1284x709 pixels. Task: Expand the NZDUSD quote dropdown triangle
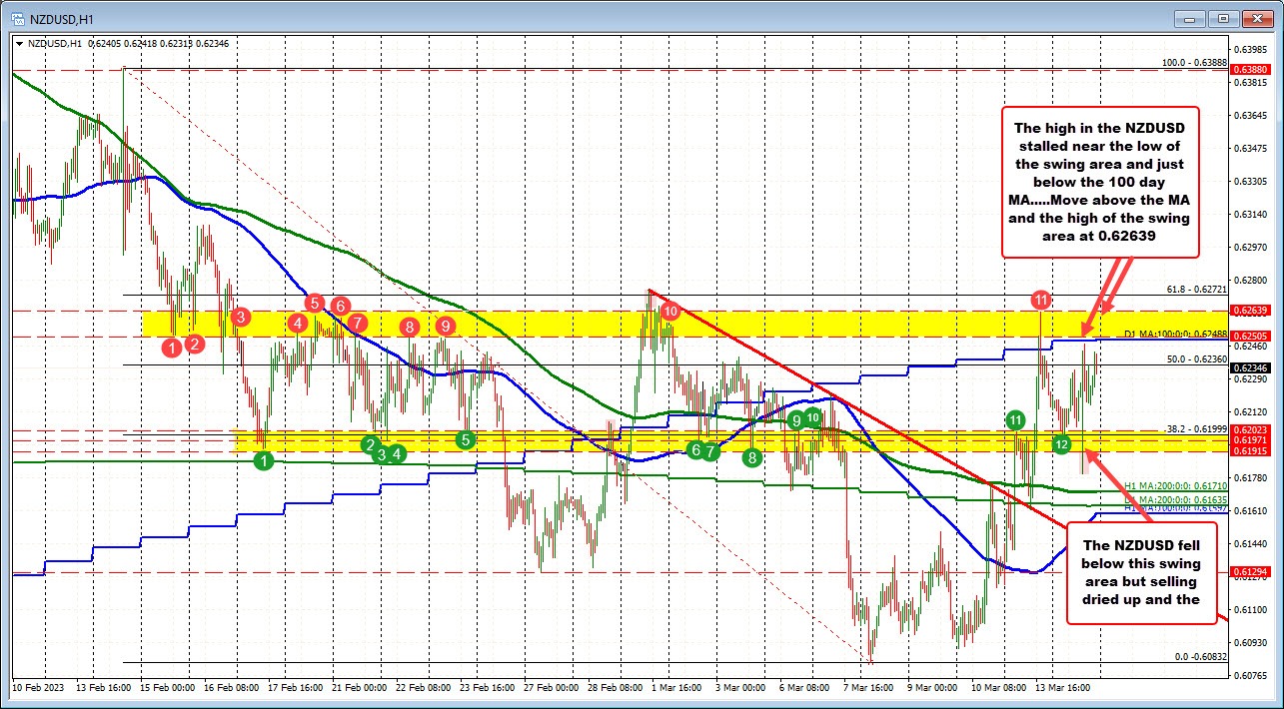click(20, 43)
